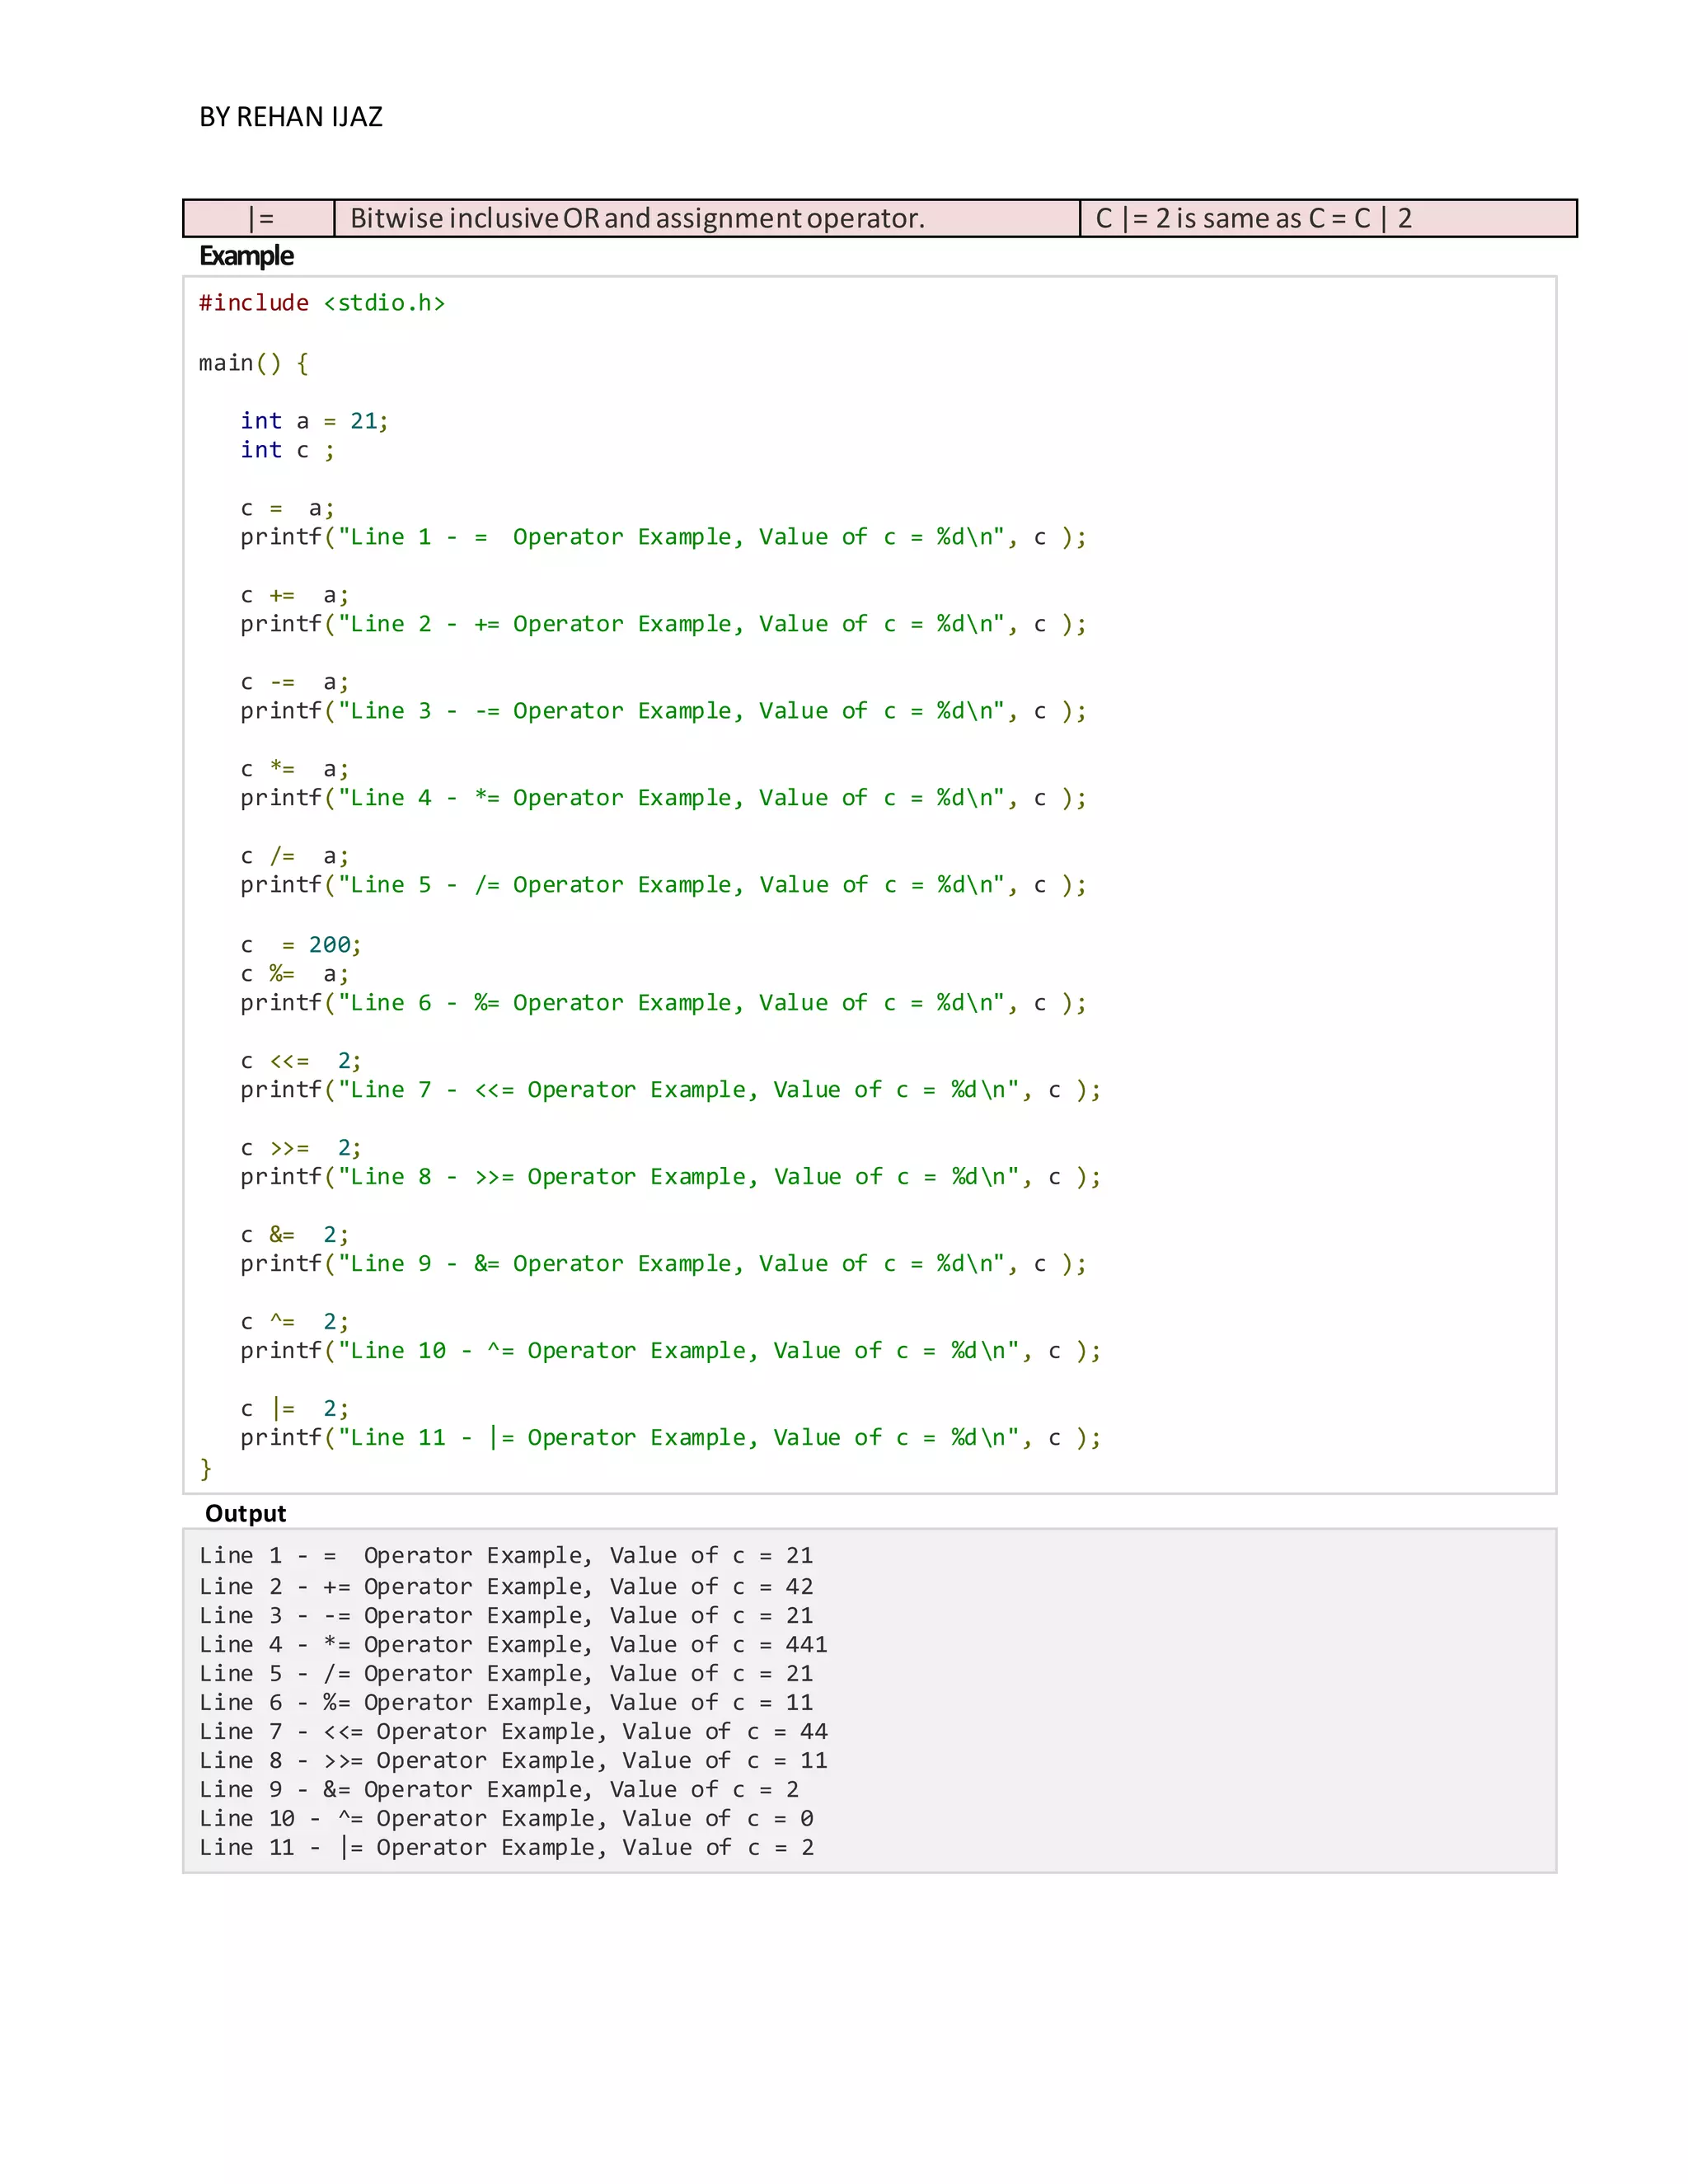Click the #include <stdio.h> line
The height and width of the screenshot is (2184, 1688).
pyautogui.click(x=321, y=303)
